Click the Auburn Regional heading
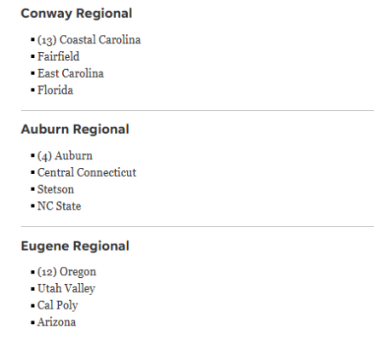Viewport: 374px width, 341px height. [x=75, y=130]
